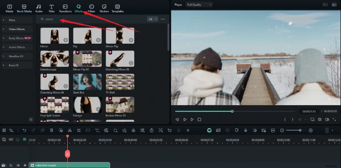Split clip with the scissors toolbar icon
The height and width of the screenshot is (168, 341).
coord(69,130)
